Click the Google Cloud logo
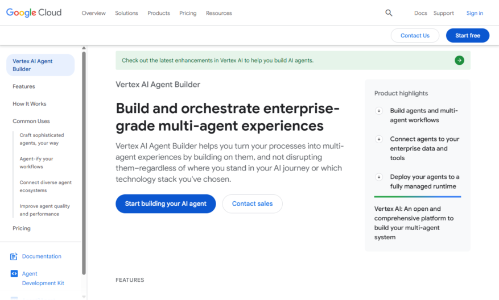This screenshot has width=499, height=300. [34, 13]
